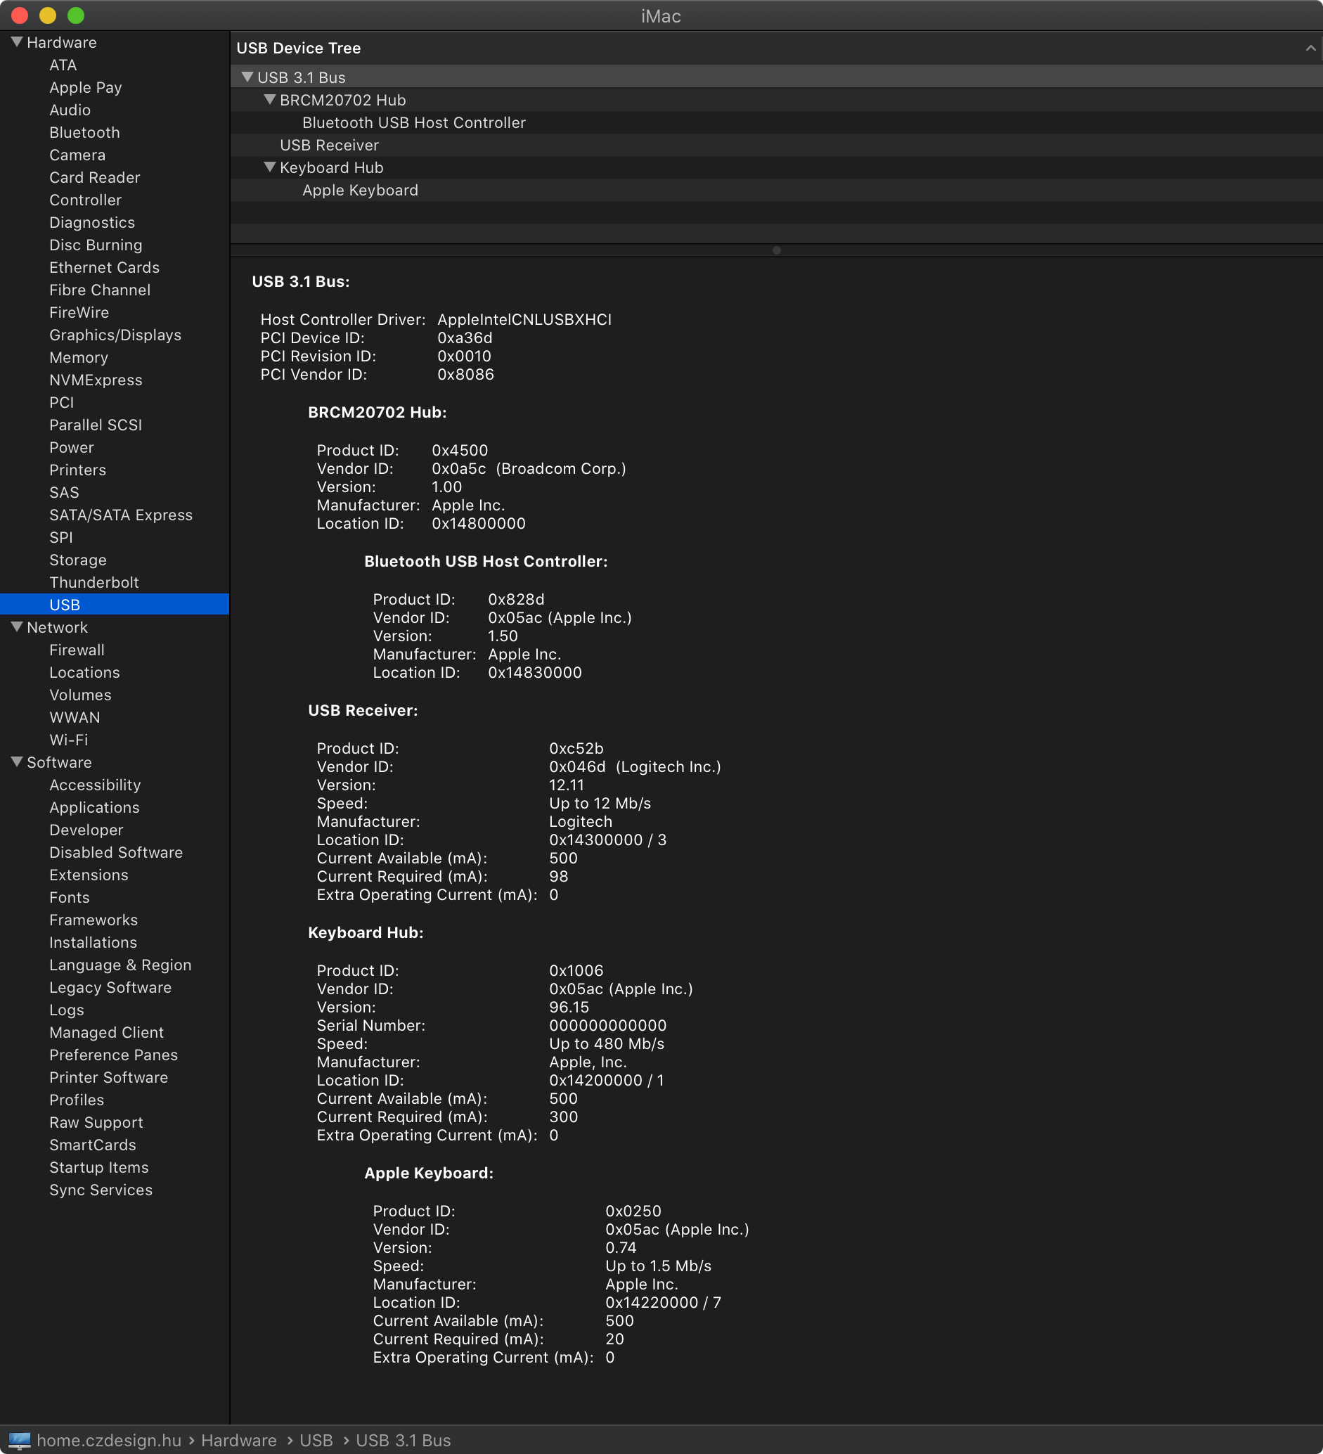The height and width of the screenshot is (1454, 1323).
Task: Select Memory in the sidebar
Action: point(79,357)
